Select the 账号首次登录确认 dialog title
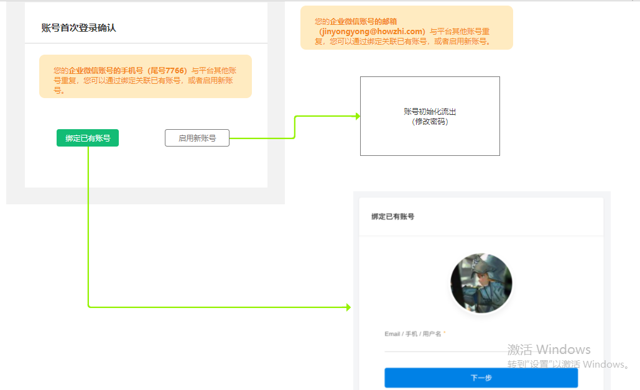Viewport: 640px width, 390px height. pos(79,28)
